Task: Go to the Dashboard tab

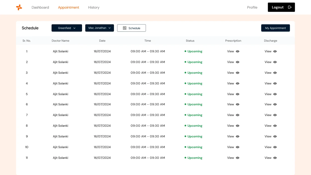Action: pos(40,7)
